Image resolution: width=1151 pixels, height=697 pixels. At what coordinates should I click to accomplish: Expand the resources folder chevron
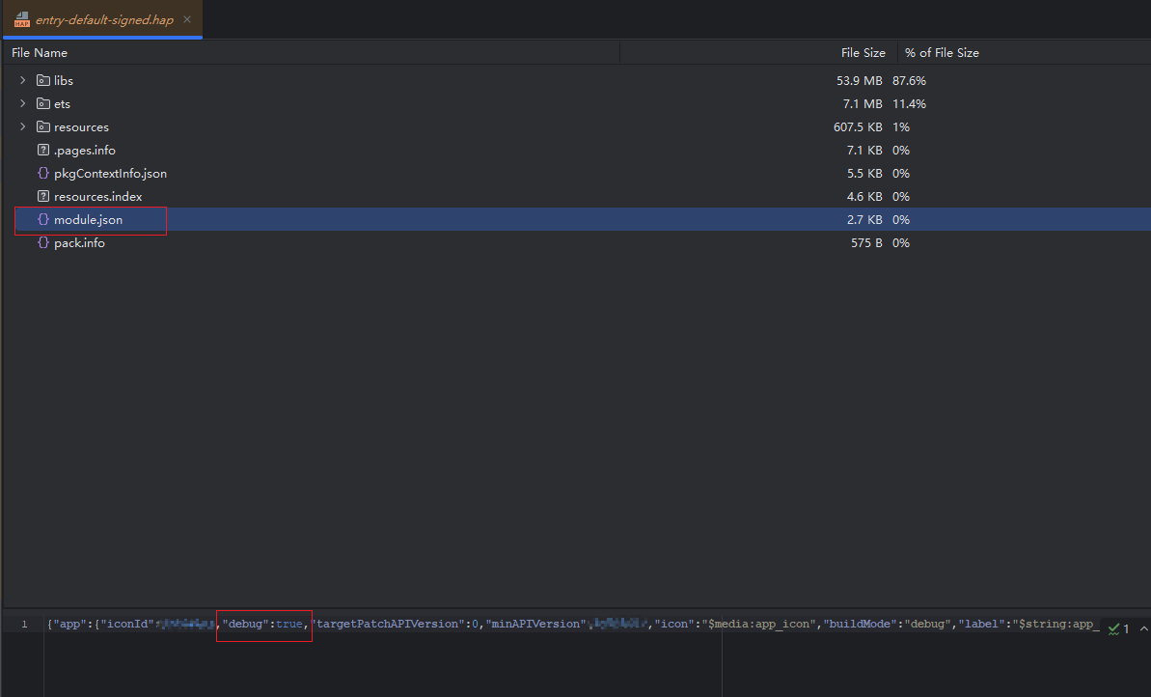(23, 126)
